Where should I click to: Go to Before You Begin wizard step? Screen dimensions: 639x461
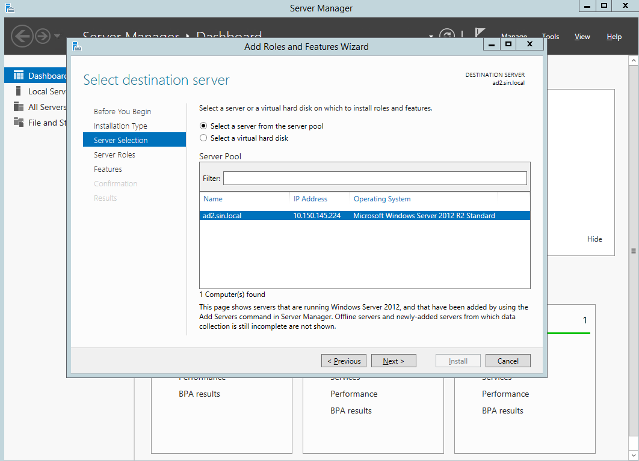click(x=122, y=111)
